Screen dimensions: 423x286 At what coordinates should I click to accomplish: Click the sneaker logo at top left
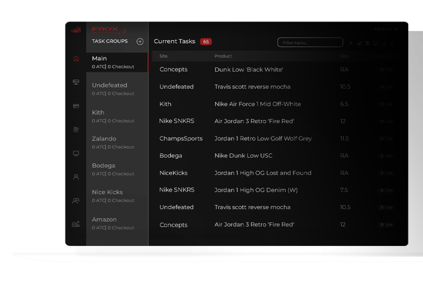76,30
